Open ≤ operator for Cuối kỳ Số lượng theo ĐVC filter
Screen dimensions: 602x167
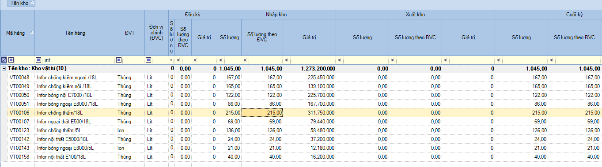552,60
